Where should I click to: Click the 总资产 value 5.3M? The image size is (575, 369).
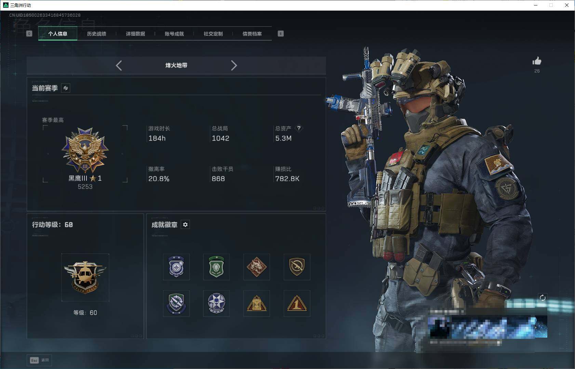tap(283, 138)
